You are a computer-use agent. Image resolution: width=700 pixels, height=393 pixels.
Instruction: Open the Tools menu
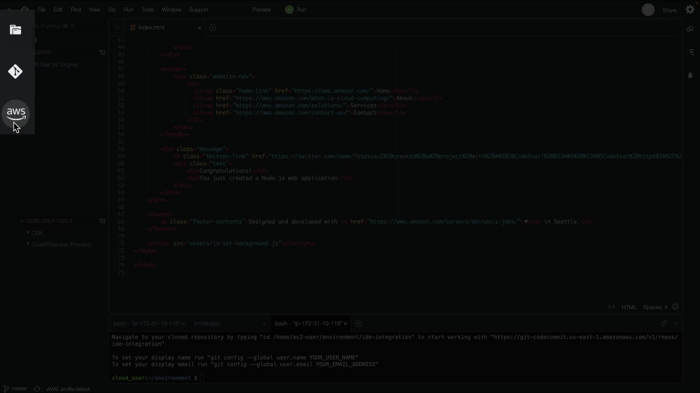pos(147,10)
